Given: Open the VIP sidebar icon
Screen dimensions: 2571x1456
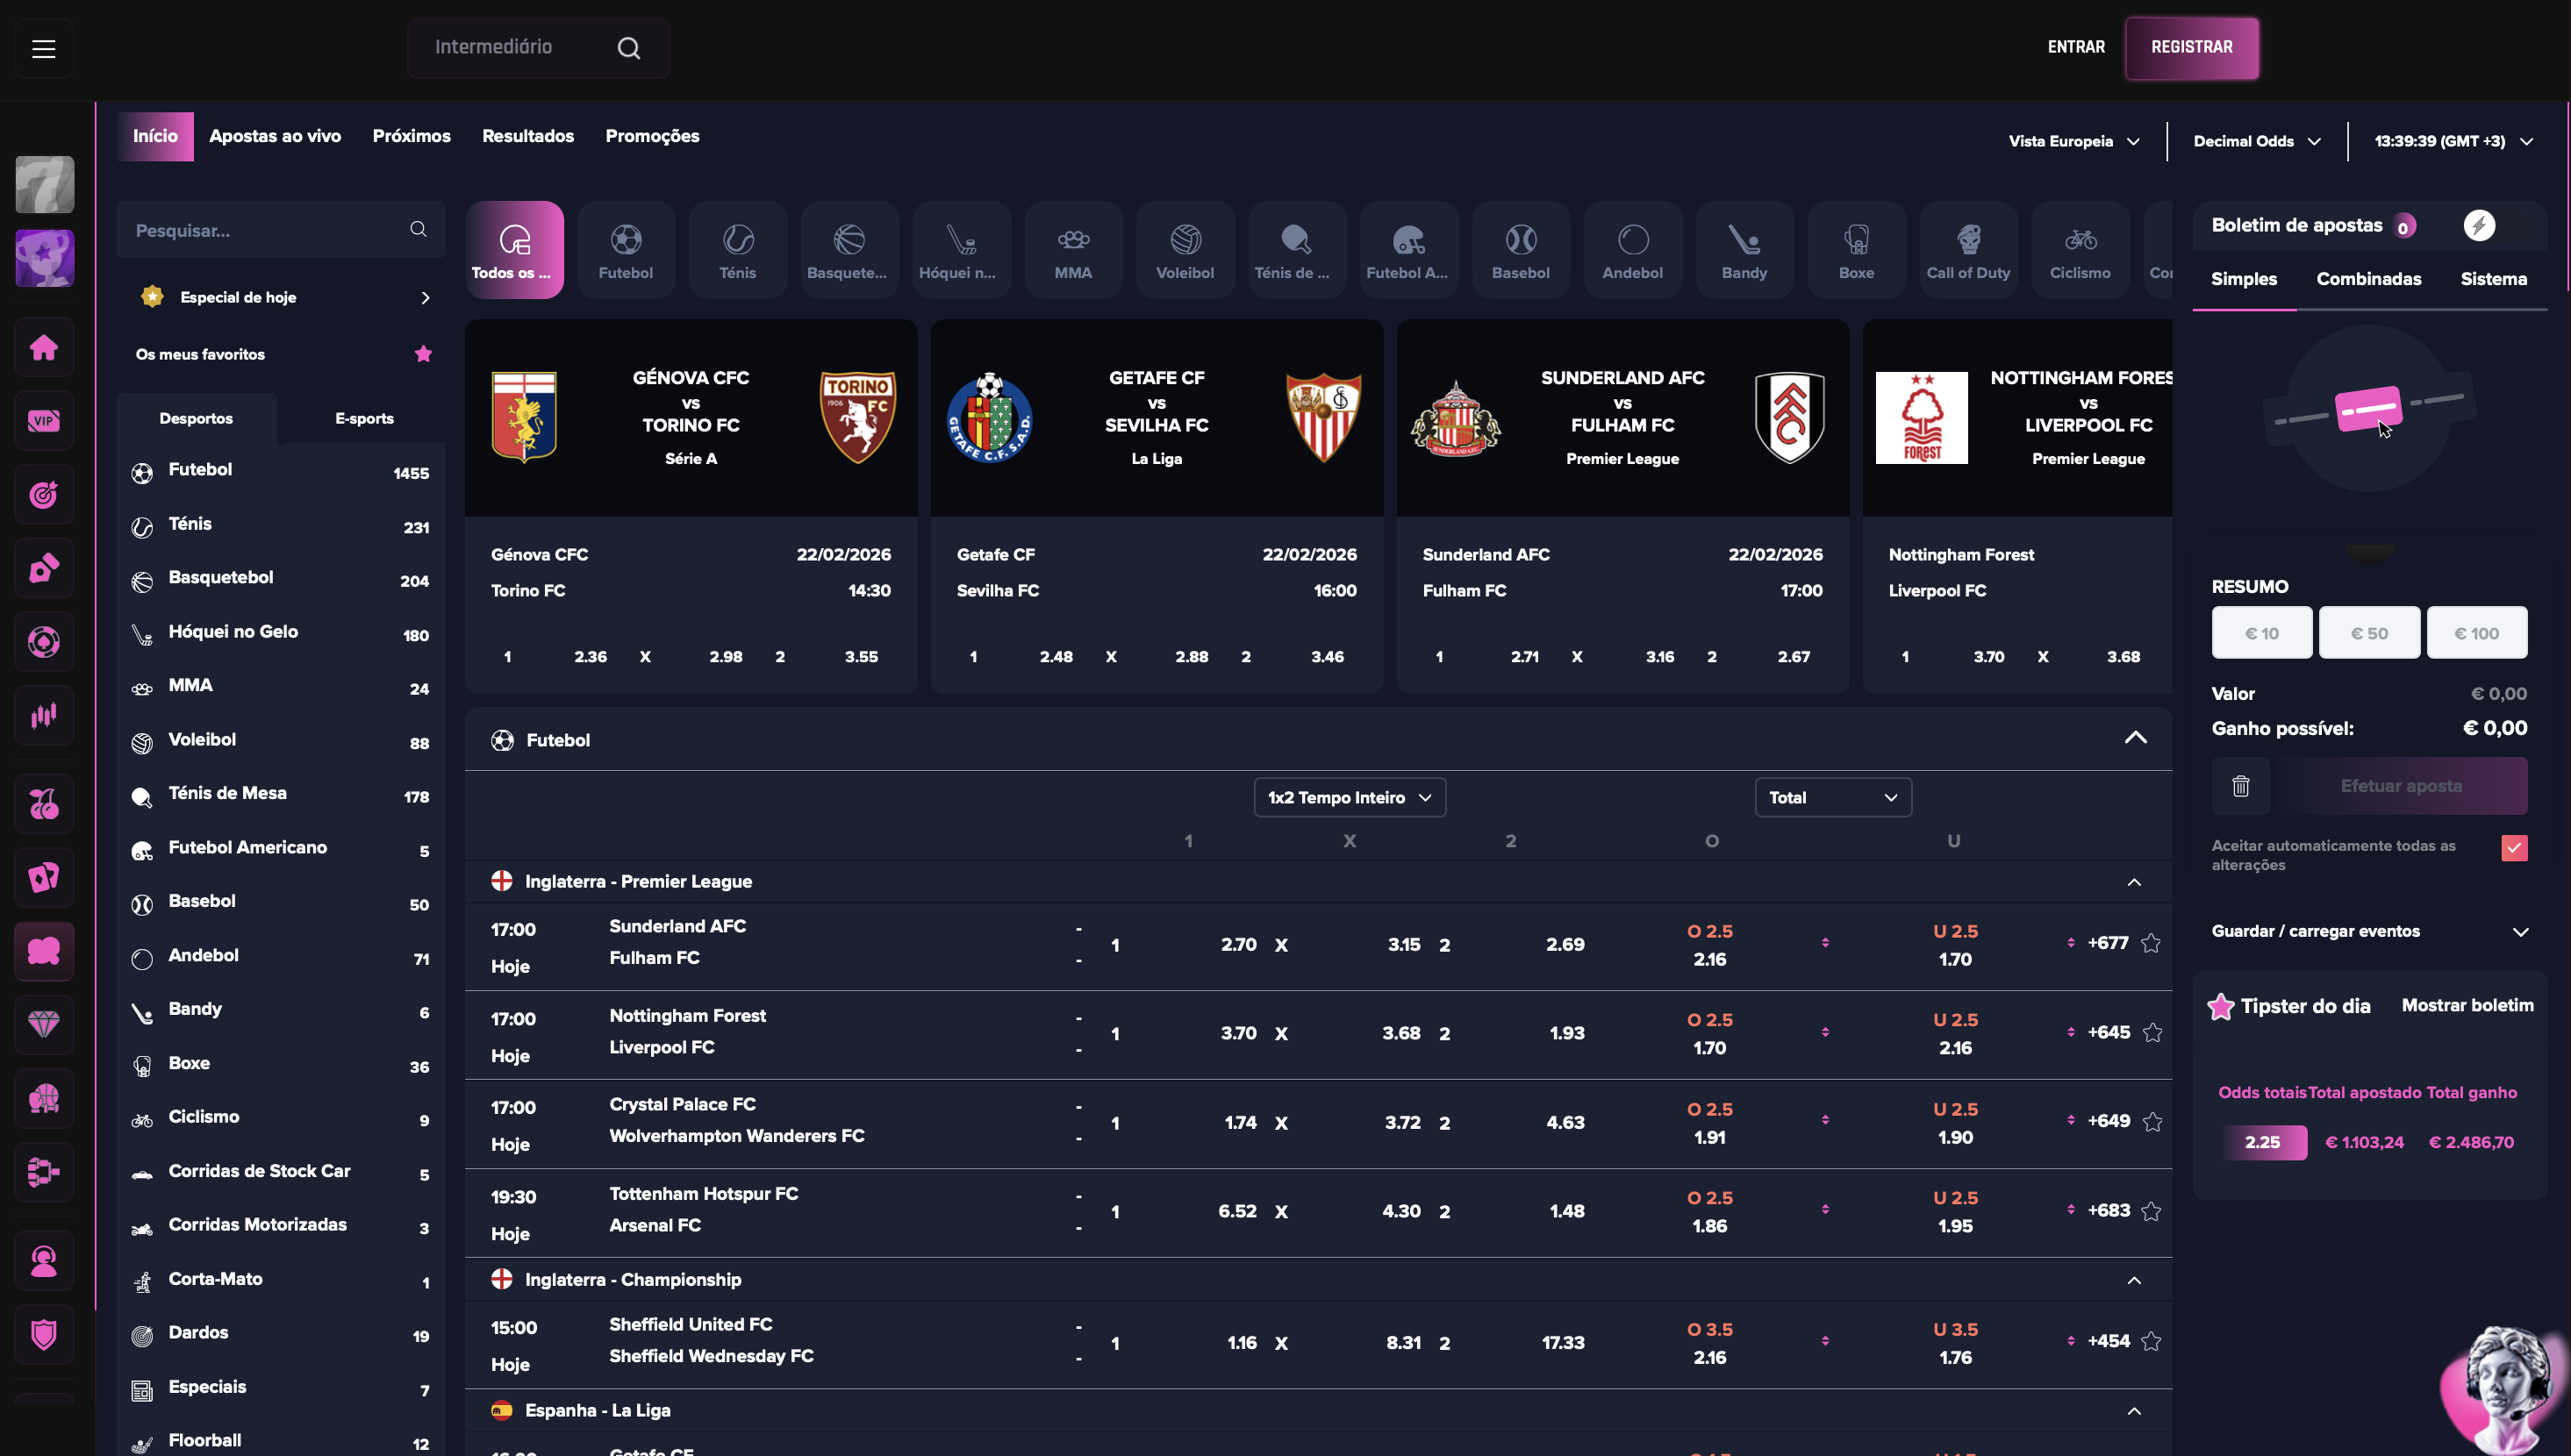Looking at the screenshot, I should pos(44,421).
